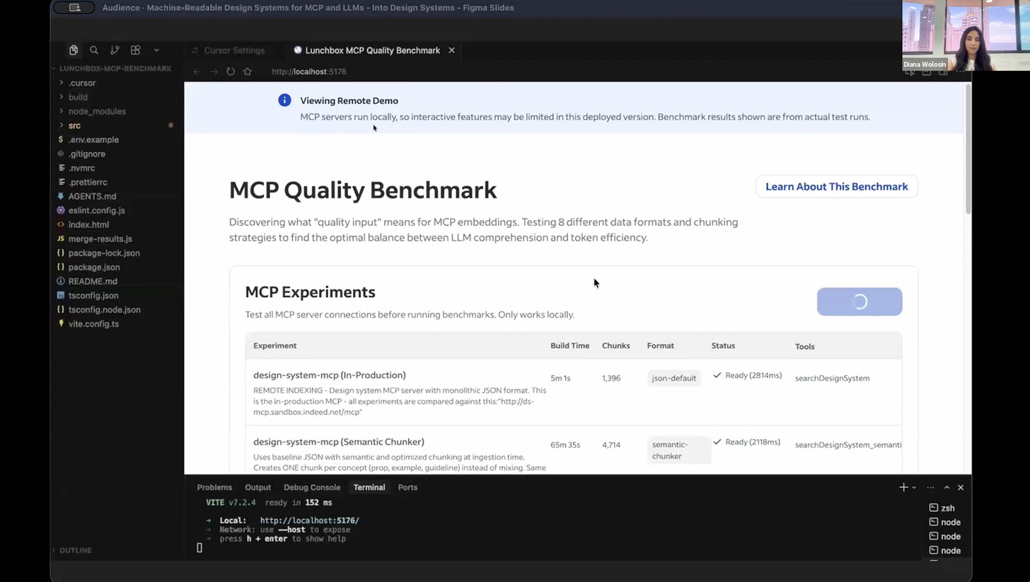Click the blue info icon in banner

point(284,100)
